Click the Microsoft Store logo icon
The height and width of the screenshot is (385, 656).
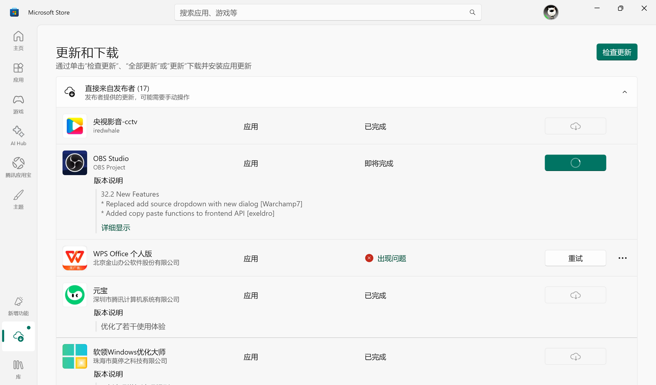(x=14, y=12)
